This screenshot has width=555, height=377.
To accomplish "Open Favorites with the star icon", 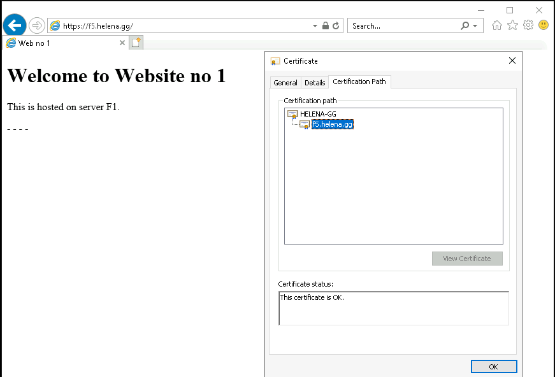I will pos(513,25).
